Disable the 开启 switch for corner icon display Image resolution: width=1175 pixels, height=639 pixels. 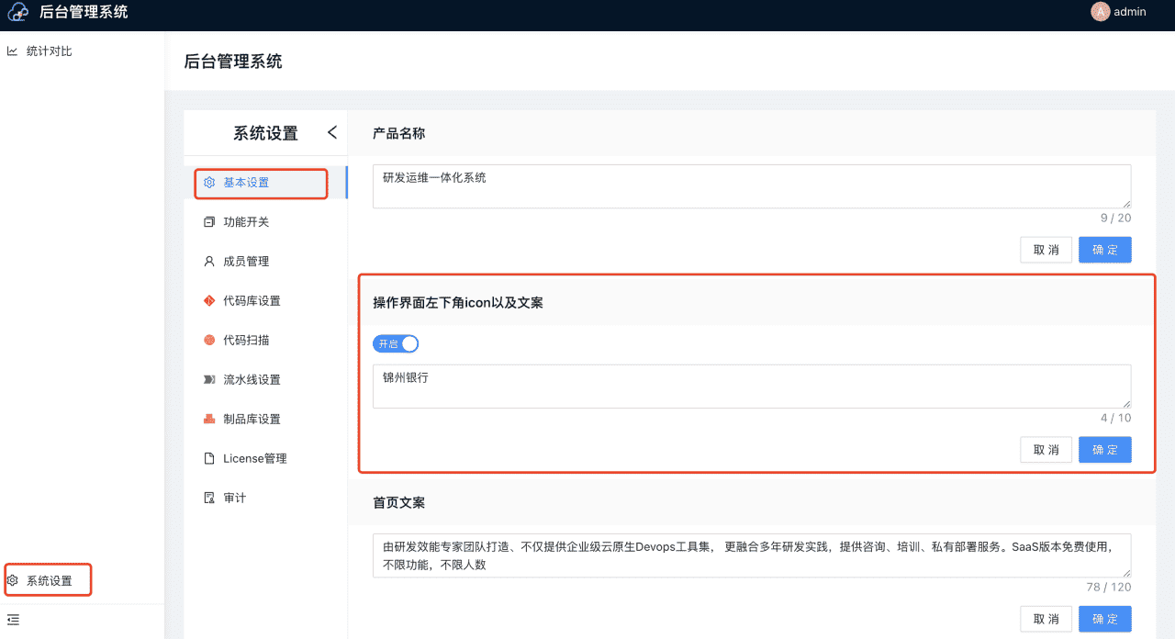click(396, 343)
